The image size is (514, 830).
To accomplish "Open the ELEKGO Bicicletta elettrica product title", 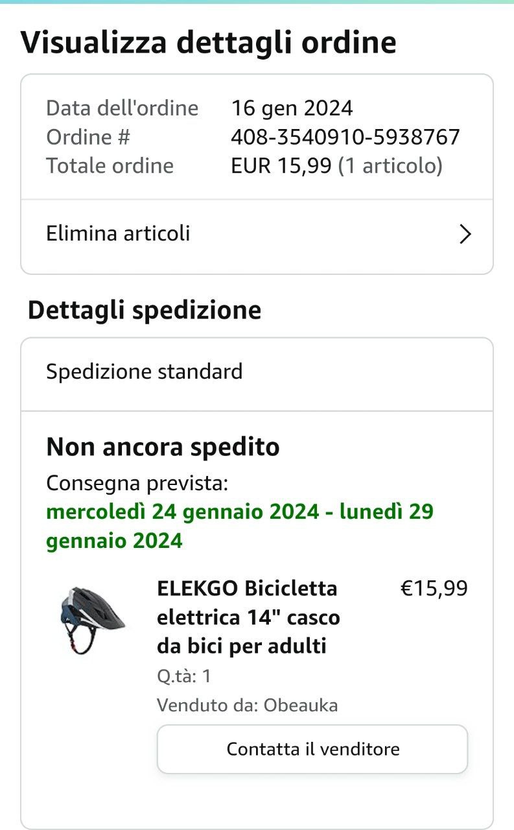I will point(248,617).
